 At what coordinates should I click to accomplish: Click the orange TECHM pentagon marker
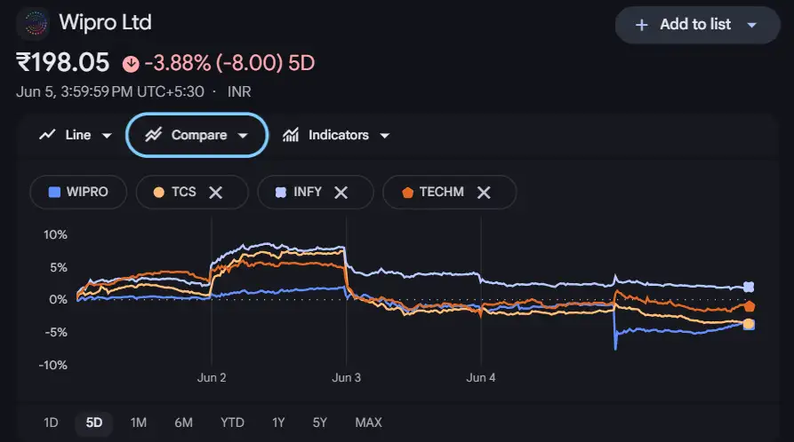(x=407, y=193)
